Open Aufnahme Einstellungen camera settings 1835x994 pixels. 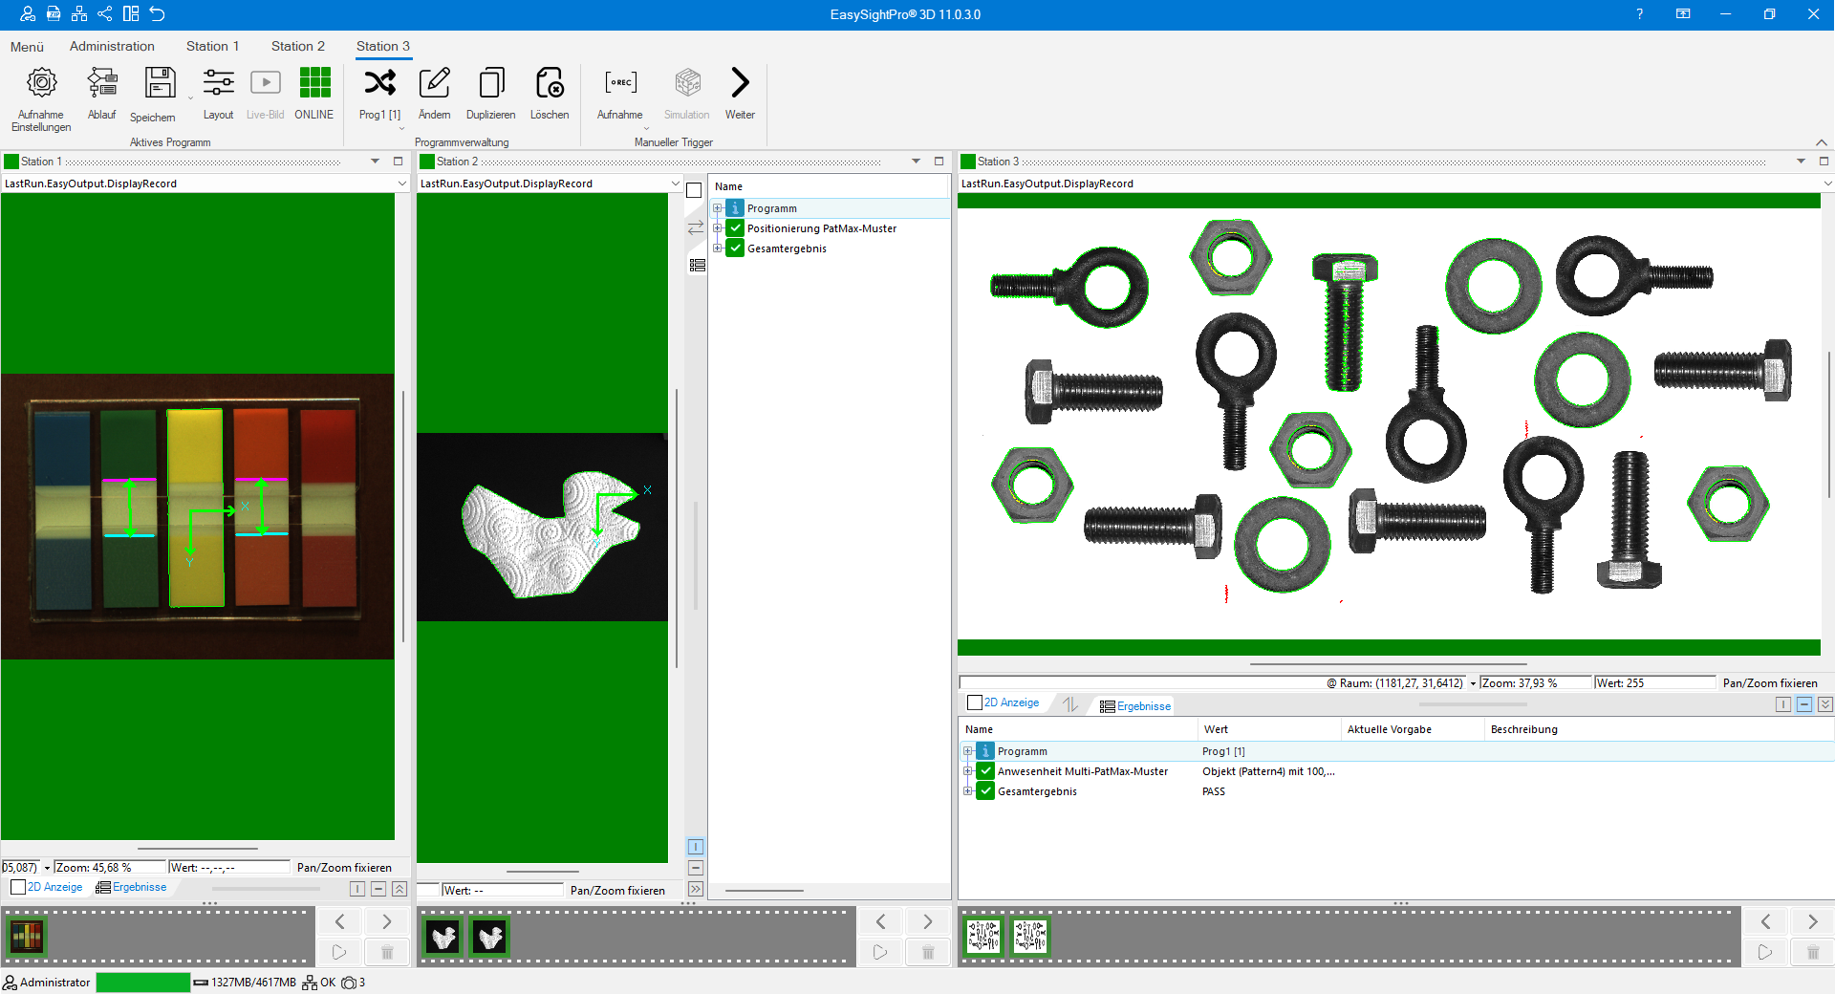tap(41, 84)
